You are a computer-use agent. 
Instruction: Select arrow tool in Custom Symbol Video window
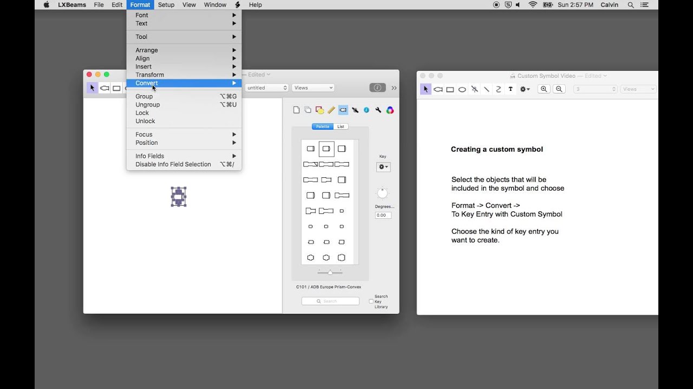pos(426,89)
